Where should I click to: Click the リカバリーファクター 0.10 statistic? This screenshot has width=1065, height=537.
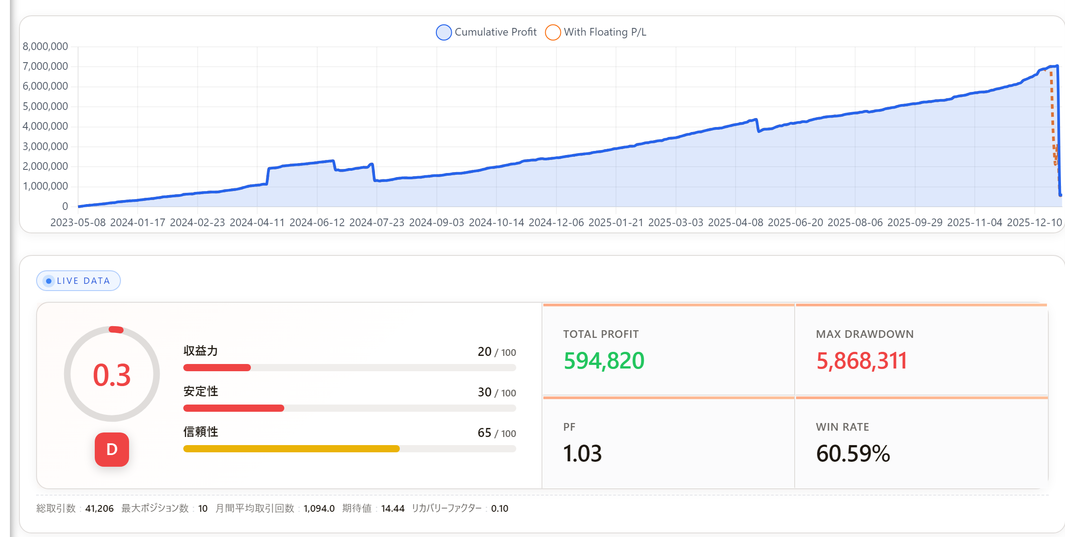coord(460,508)
